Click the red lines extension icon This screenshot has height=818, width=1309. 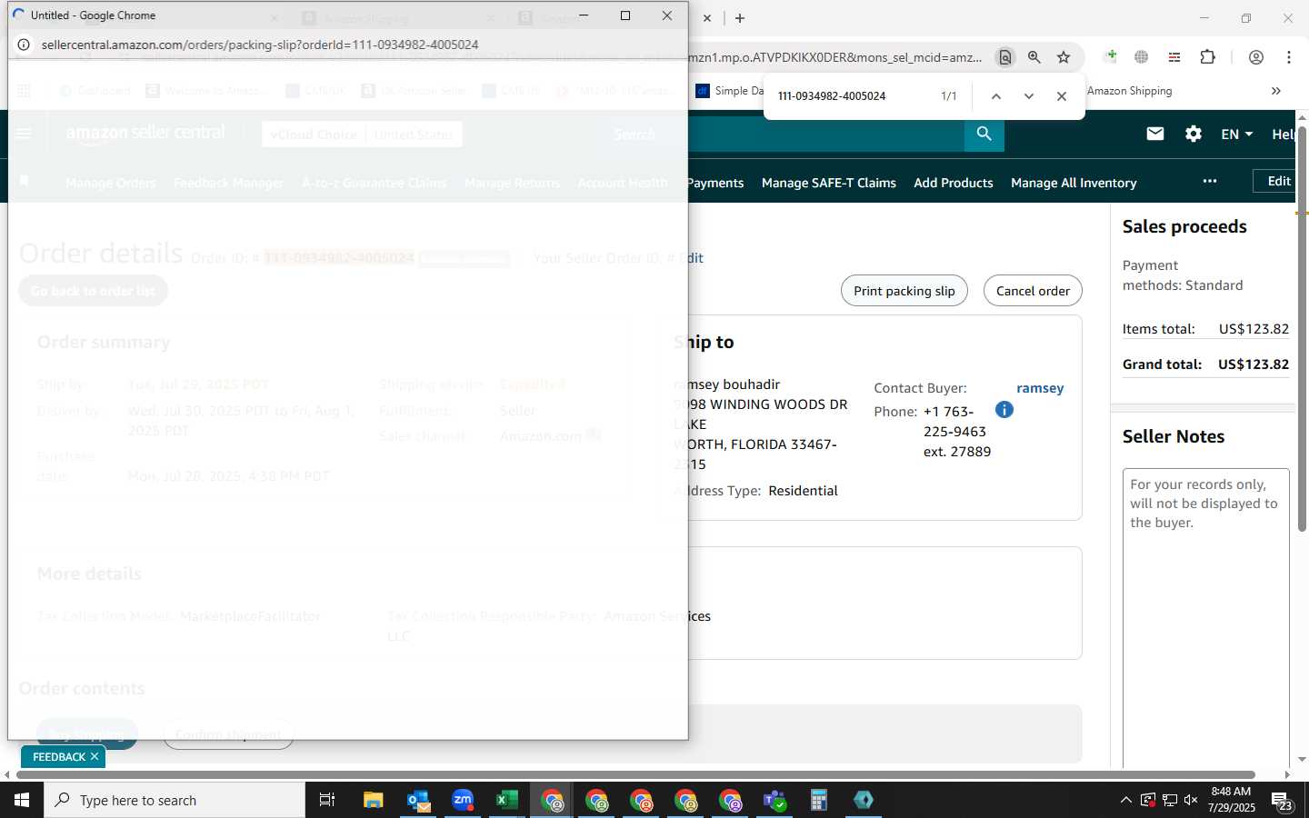[x=1174, y=57]
